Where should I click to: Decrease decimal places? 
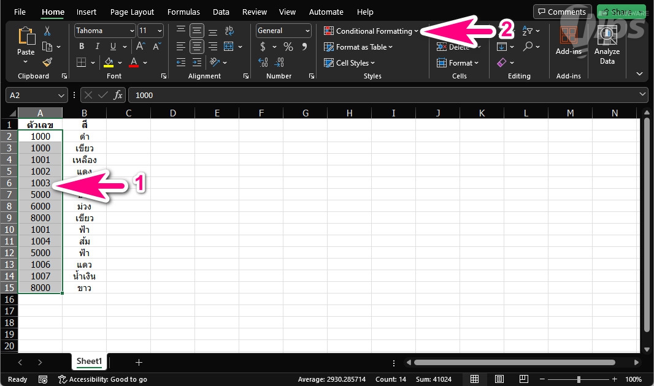(279, 62)
